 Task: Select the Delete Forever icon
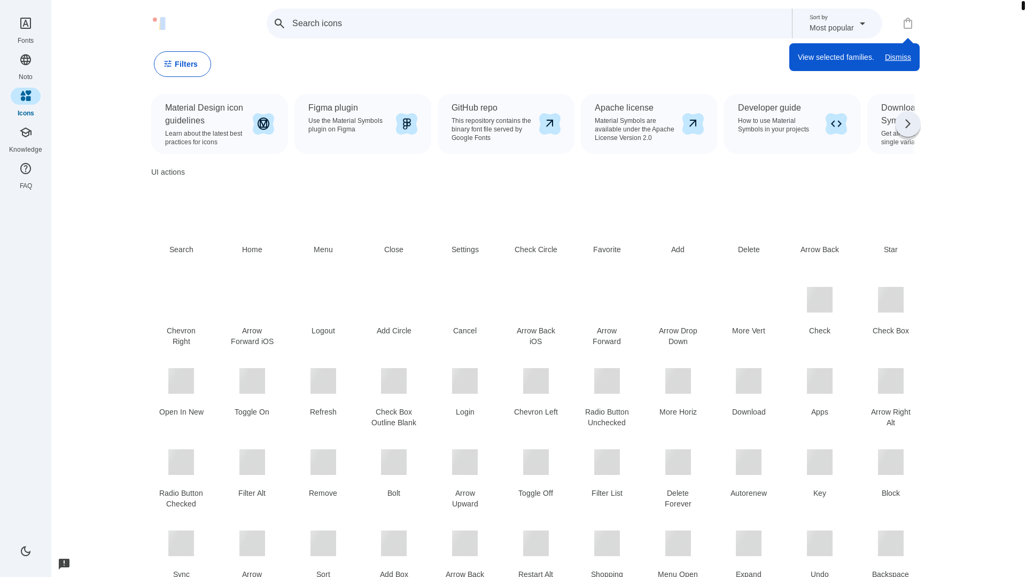click(x=678, y=462)
